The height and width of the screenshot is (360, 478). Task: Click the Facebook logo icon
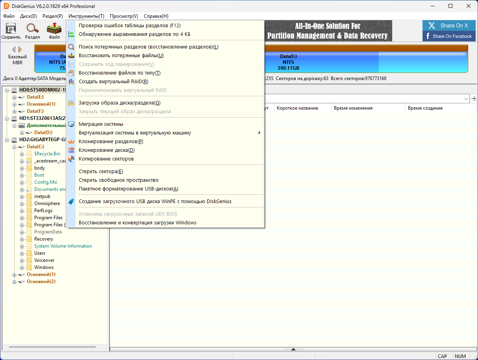coord(428,36)
